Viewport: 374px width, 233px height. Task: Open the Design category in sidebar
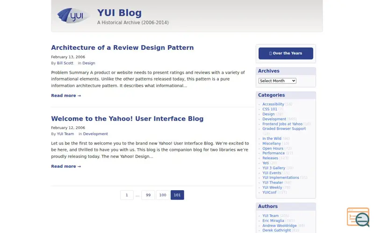point(268,114)
